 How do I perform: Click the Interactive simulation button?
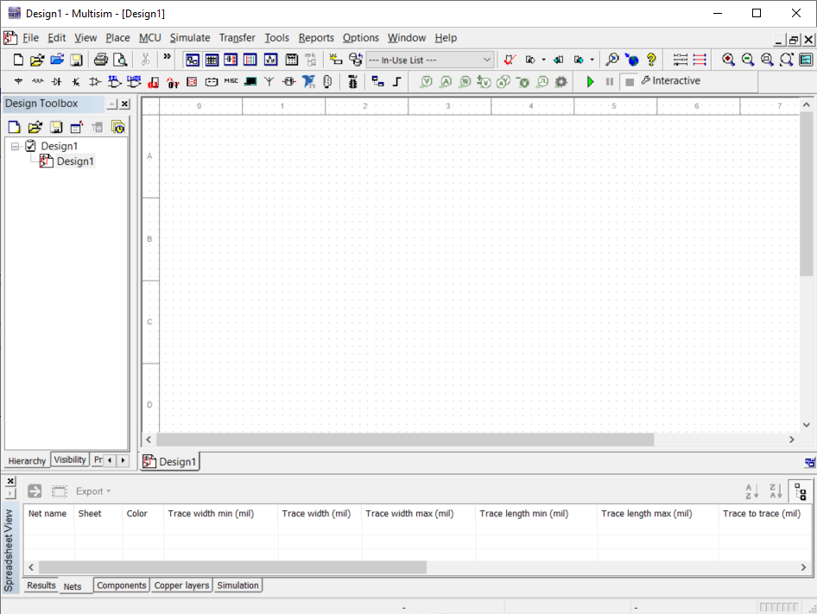[670, 81]
